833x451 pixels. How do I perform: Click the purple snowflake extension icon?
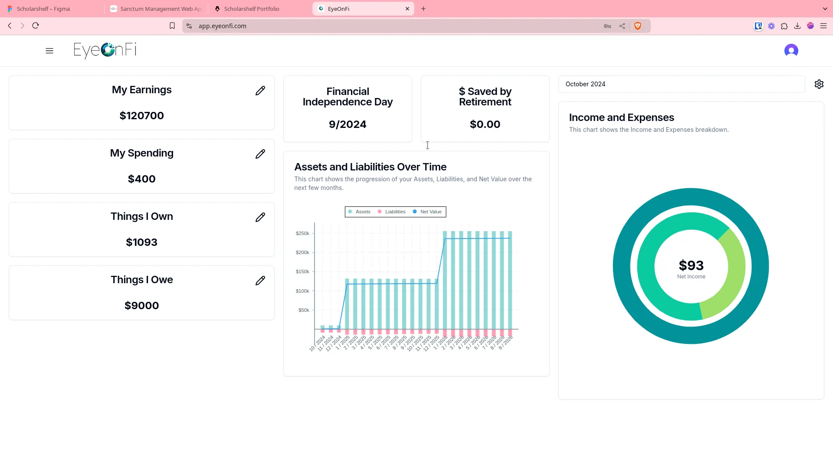(x=771, y=26)
